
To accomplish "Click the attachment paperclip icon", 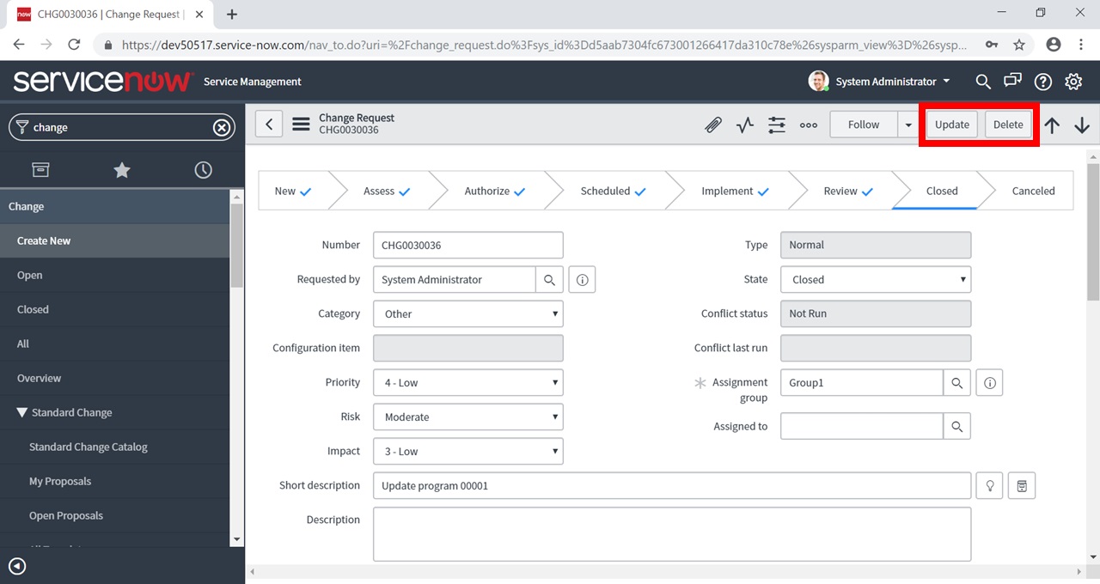I will pos(713,125).
